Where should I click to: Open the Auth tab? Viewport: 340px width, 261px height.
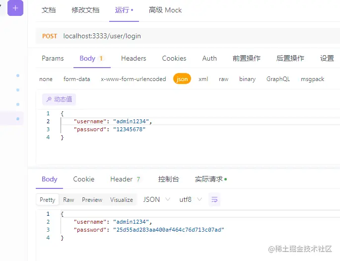pos(209,58)
